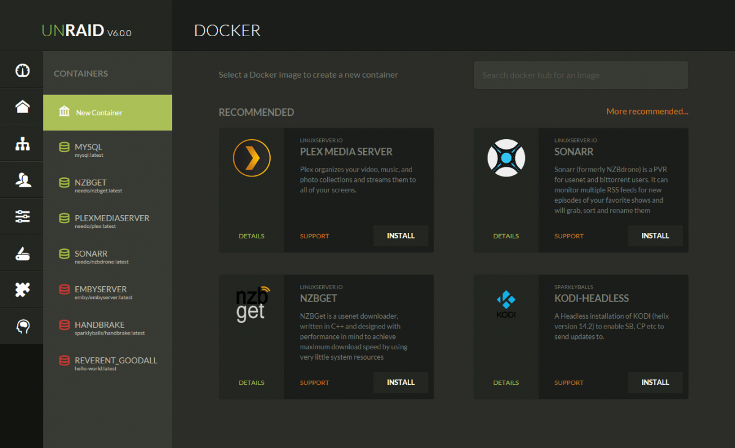Viewport: 735px width, 448px height.
Task: Open Support link for NZBGet
Action: (314, 382)
